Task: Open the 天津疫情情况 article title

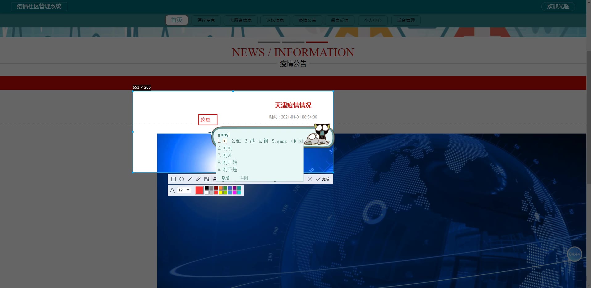Action: 293,106
